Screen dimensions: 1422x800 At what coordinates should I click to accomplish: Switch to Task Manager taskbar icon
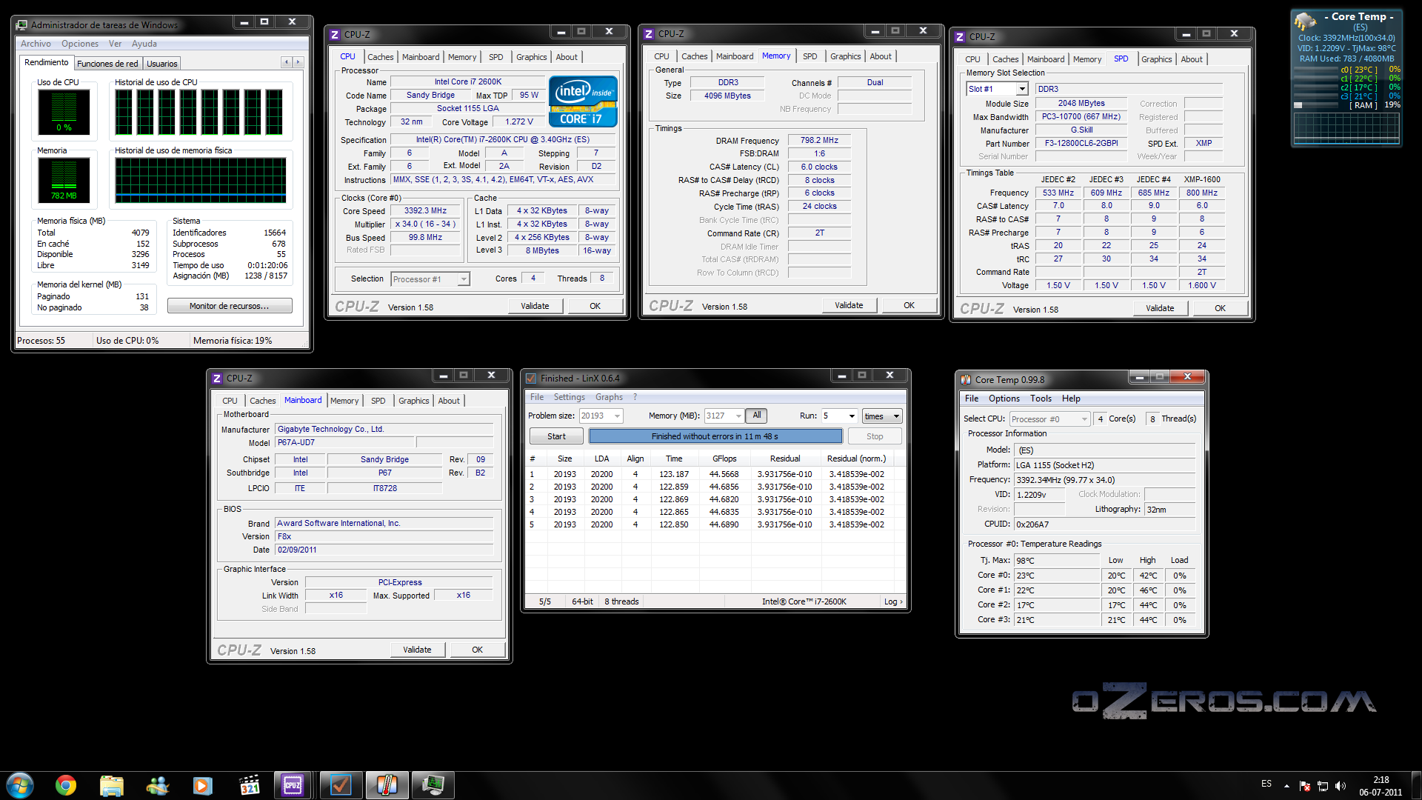(x=433, y=785)
